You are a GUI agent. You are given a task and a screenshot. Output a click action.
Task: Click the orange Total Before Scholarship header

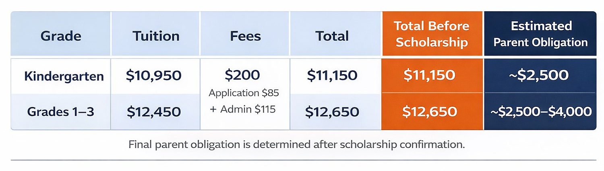click(432, 34)
